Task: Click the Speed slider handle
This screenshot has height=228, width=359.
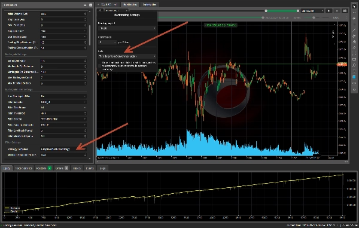Action: pos(314,17)
